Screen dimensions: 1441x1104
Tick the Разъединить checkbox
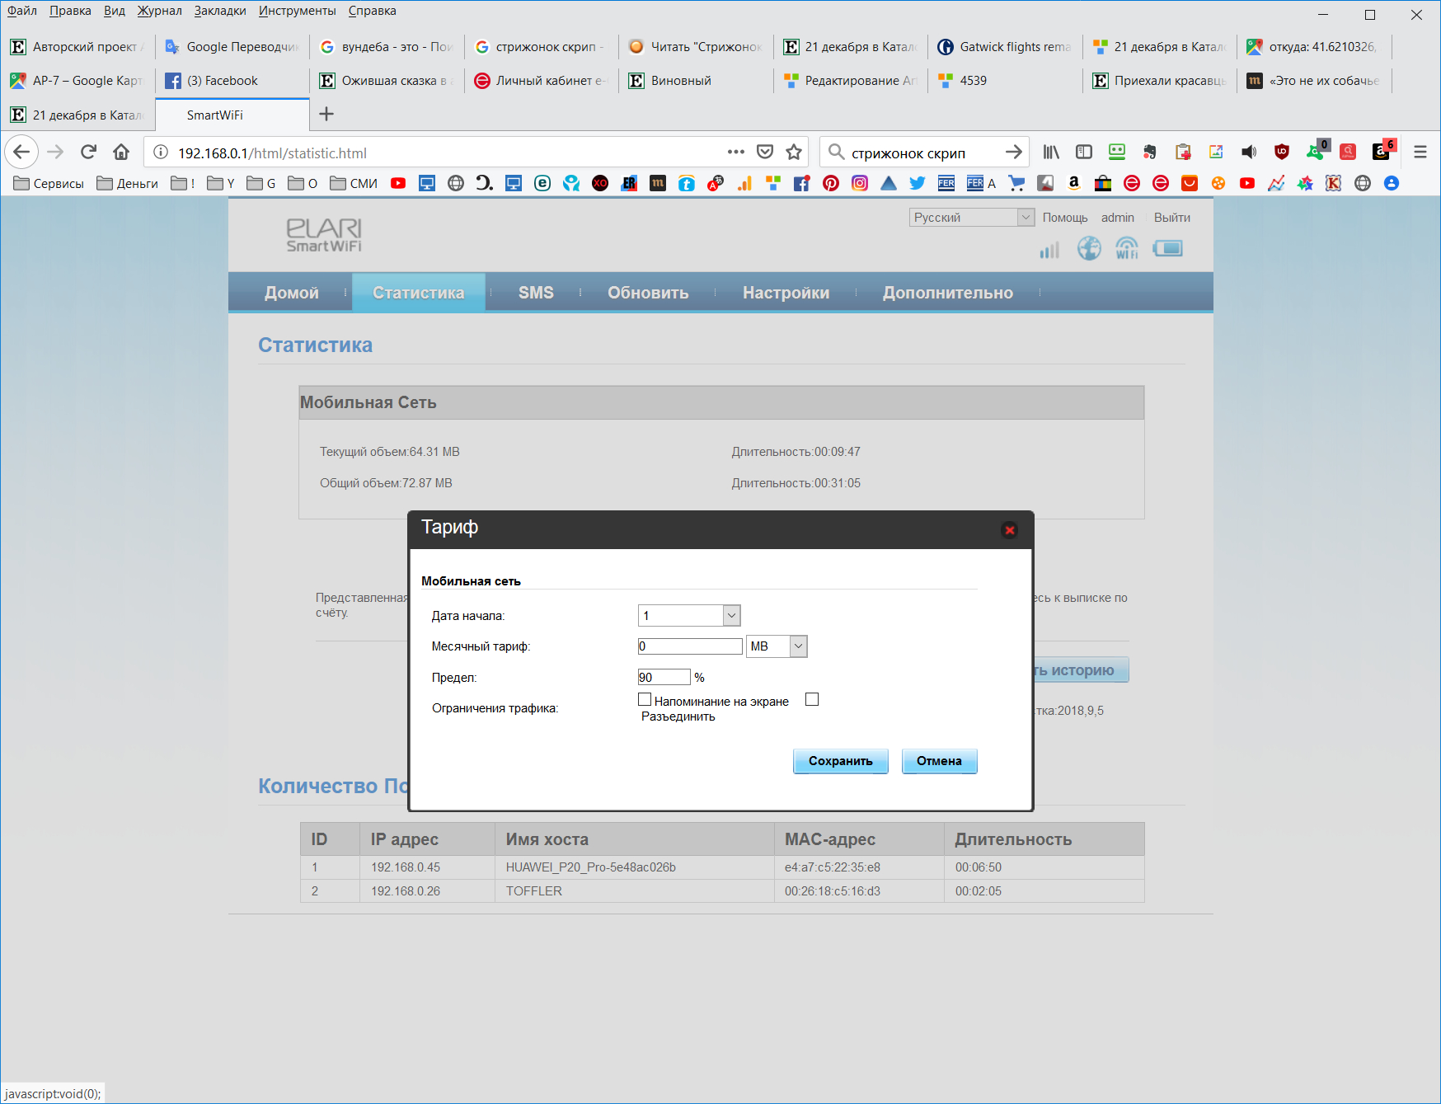[812, 699]
